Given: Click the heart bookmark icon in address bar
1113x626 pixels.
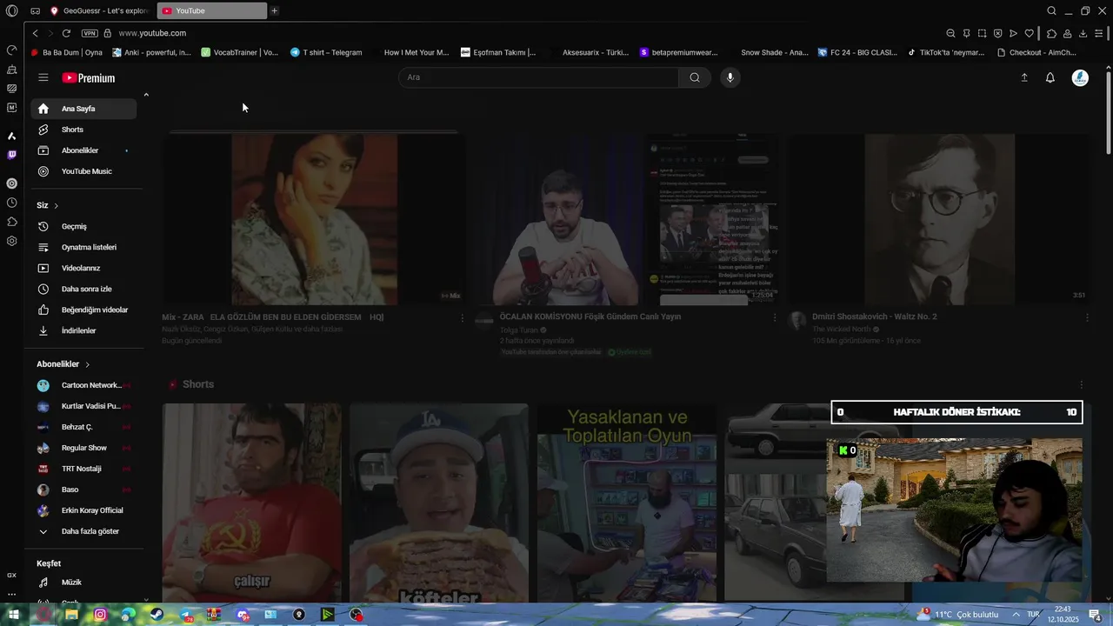Looking at the screenshot, I should click(x=1029, y=33).
